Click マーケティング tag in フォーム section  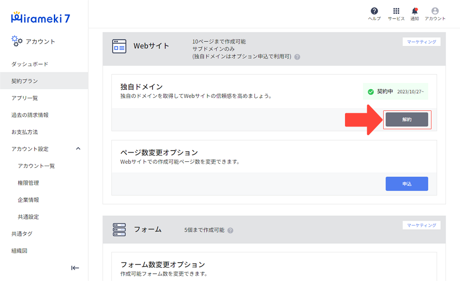point(421,225)
